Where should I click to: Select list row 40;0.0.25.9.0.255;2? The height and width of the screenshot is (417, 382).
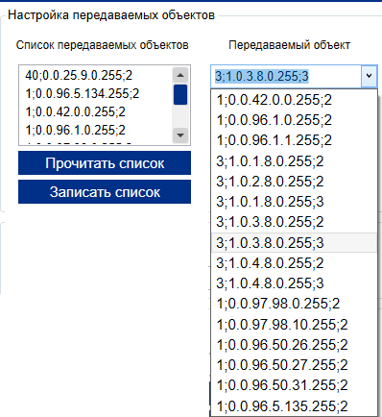96,75
